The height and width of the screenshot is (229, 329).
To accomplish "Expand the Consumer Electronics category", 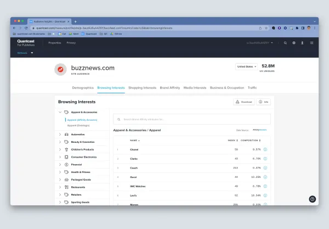I will (x=60, y=157).
